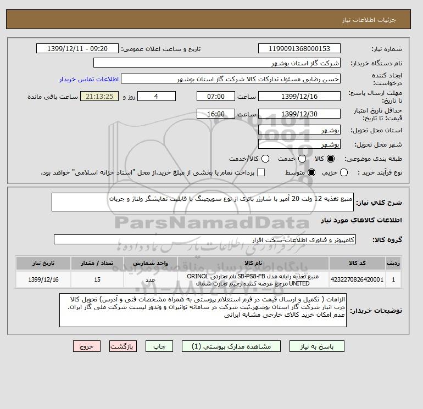Select the خدمت radio button
The width and height of the screenshot is (423, 409).
pyautogui.click(x=302, y=159)
